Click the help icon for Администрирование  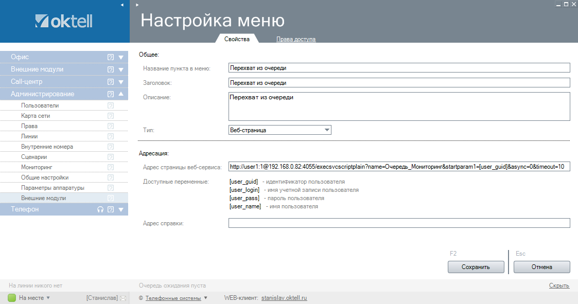pos(110,94)
